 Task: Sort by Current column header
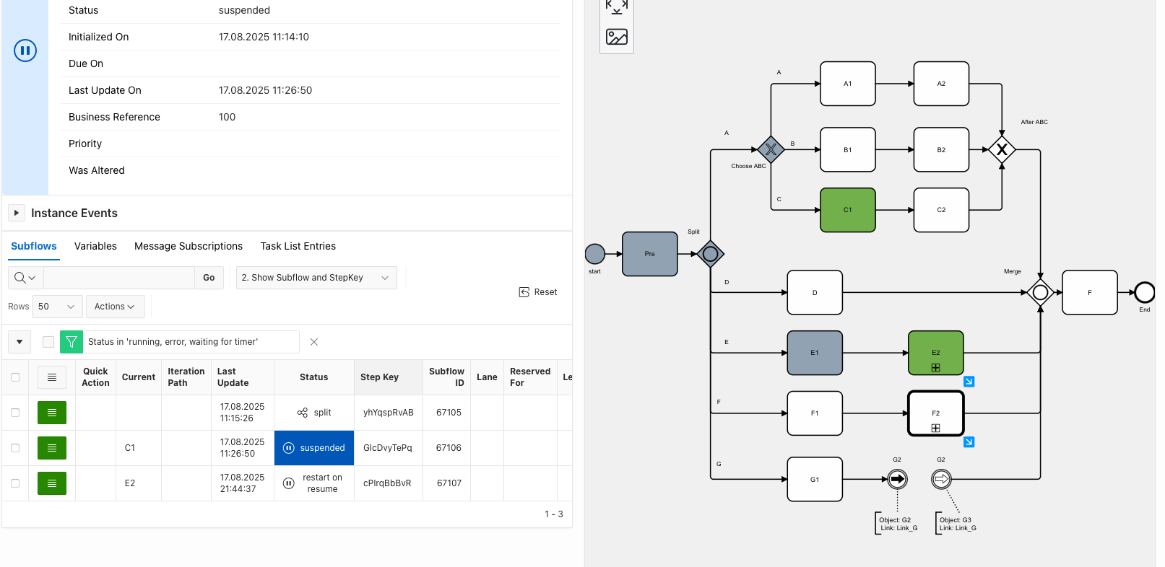(139, 377)
